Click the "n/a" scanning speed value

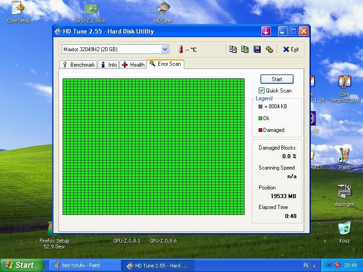(x=292, y=176)
